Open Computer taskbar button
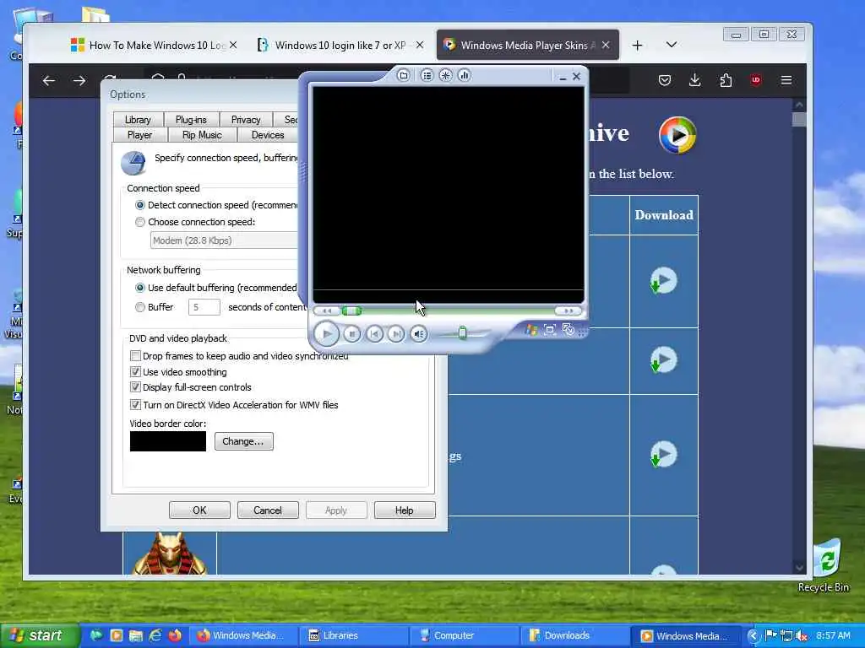The width and height of the screenshot is (865, 648). click(465, 635)
